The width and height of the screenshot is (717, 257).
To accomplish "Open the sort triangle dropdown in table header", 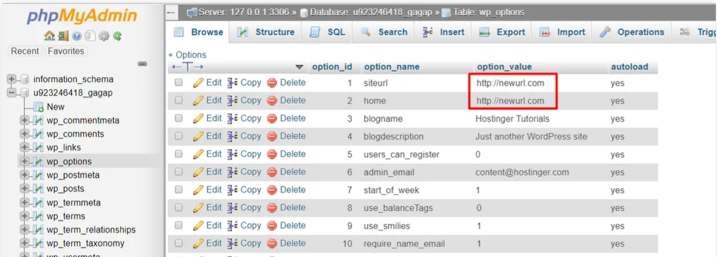I will click(x=299, y=67).
